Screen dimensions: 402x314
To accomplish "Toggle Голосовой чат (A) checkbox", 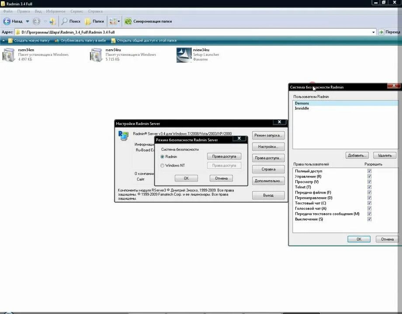I will tap(369, 208).
